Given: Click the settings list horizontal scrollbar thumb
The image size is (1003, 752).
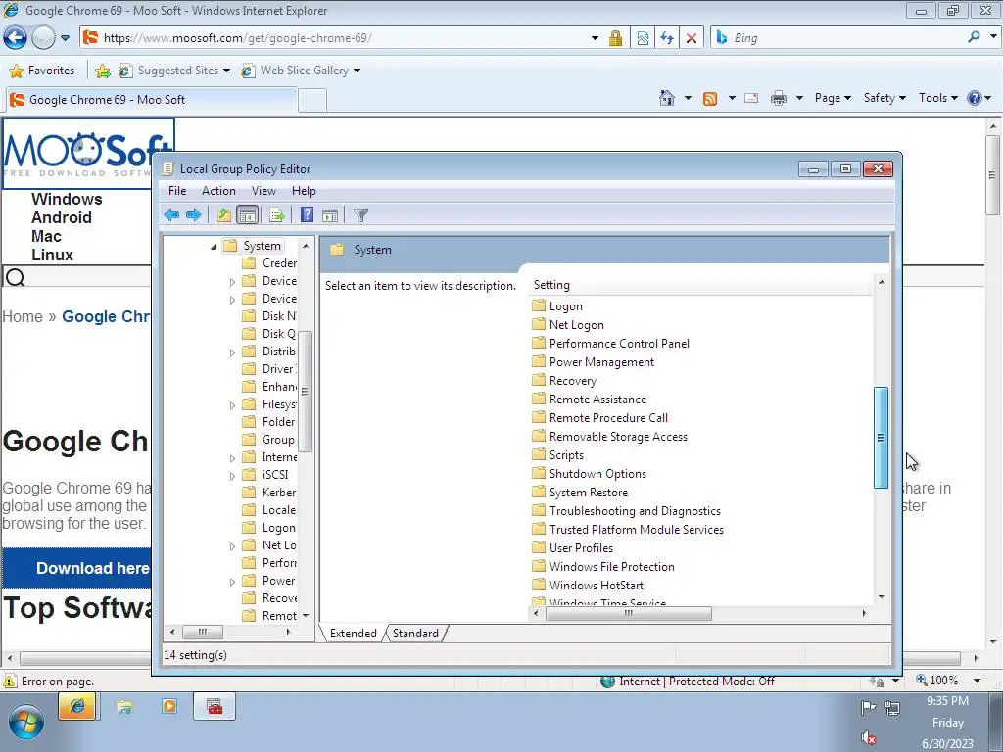Looking at the screenshot, I should click(x=628, y=613).
